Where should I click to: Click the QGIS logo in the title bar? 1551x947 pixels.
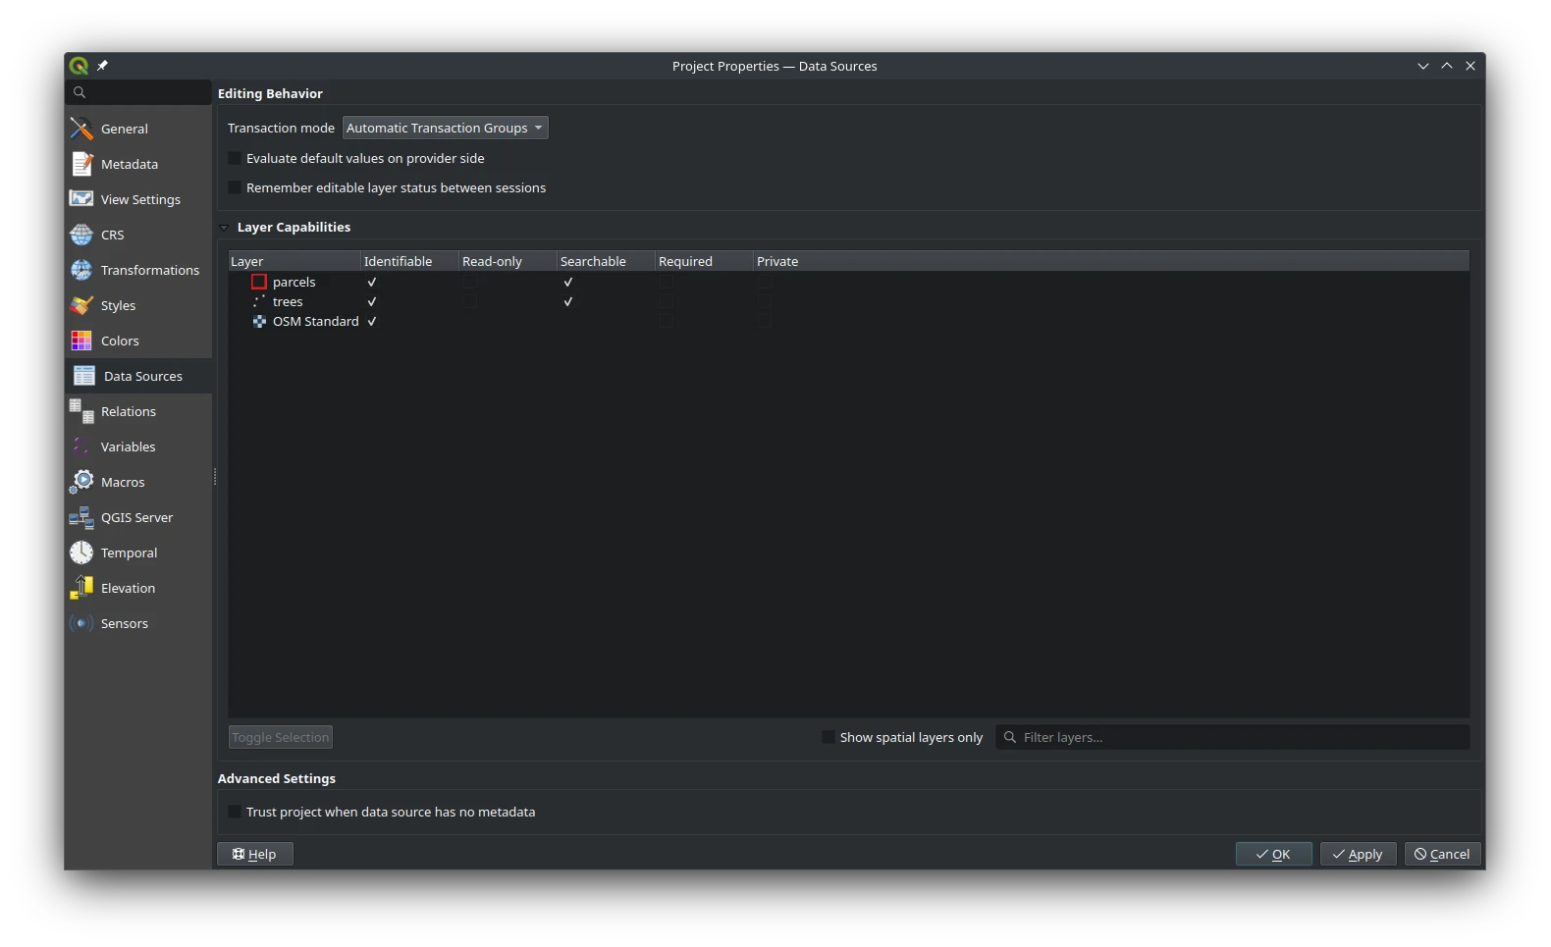[79, 66]
